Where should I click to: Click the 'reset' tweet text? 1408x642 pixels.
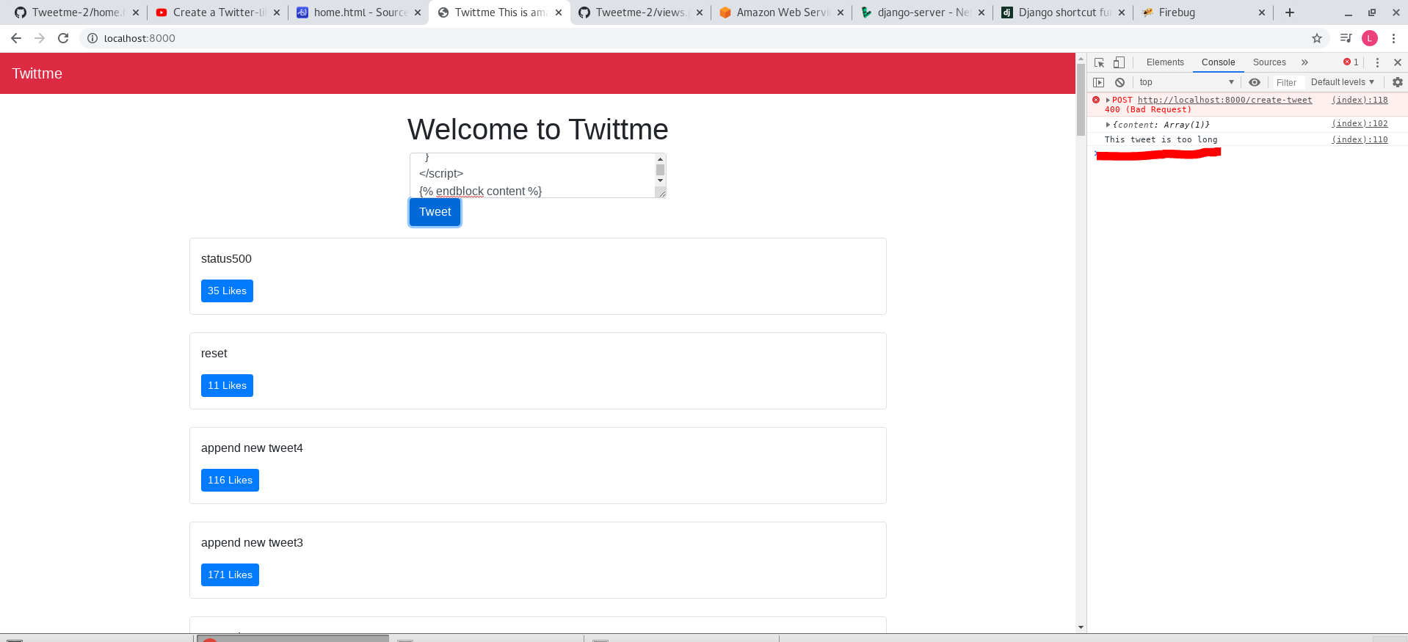coord(214,354)
